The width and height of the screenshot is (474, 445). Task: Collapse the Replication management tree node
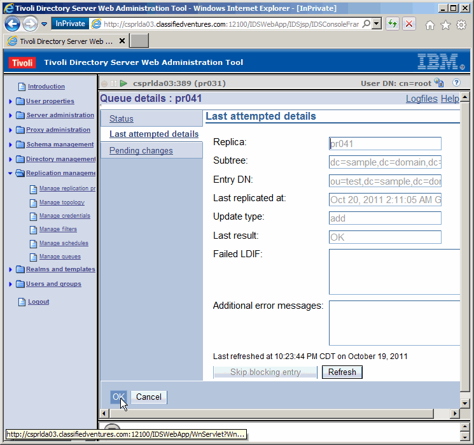pos(11,173)
